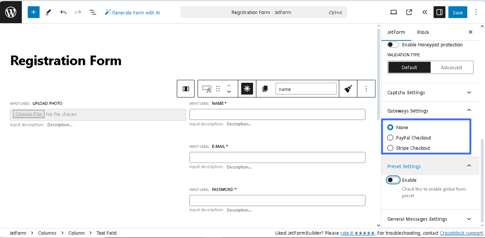
Task: Open block options three-dot menu
Action: point(366,89)
